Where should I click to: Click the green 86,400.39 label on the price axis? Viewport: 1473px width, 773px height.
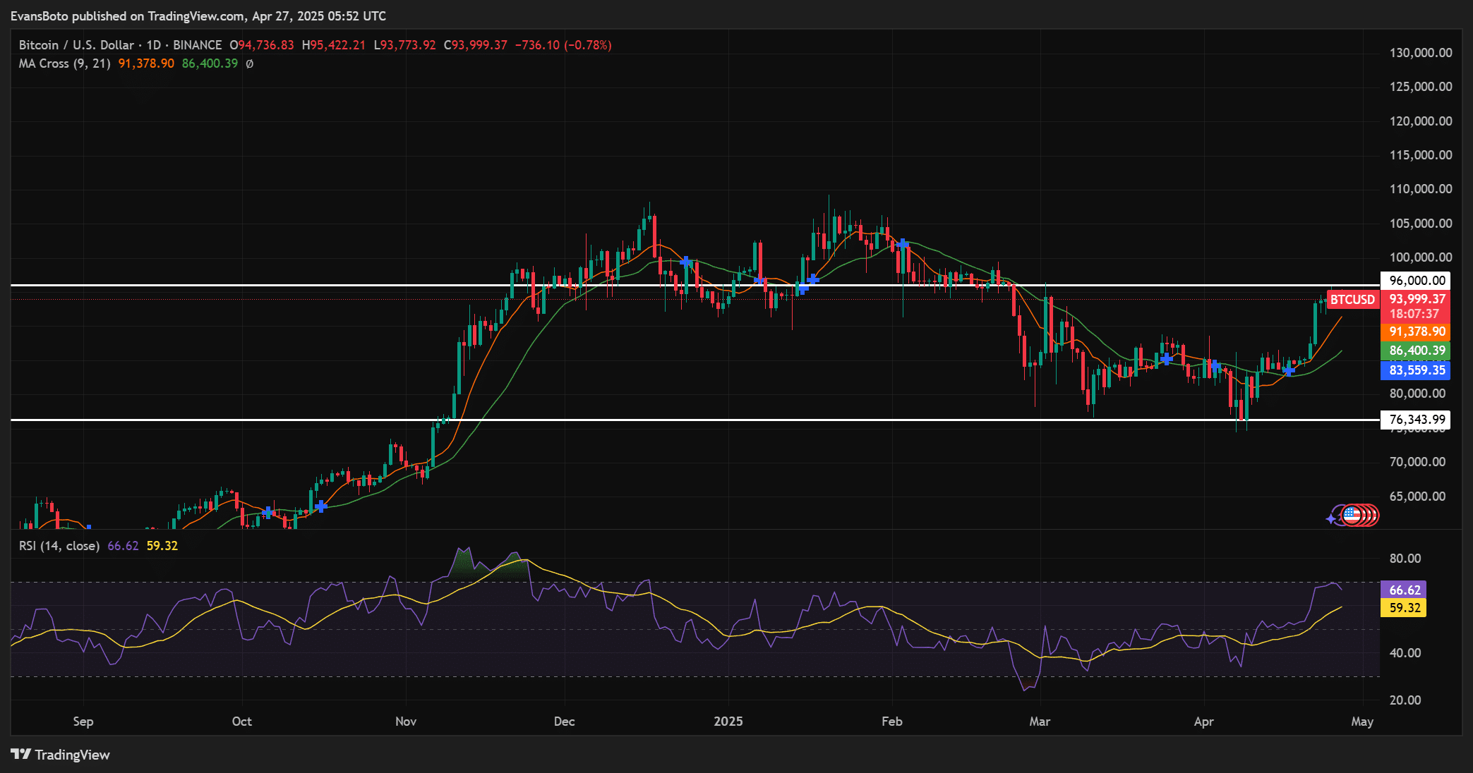(x=1416, y=351)
